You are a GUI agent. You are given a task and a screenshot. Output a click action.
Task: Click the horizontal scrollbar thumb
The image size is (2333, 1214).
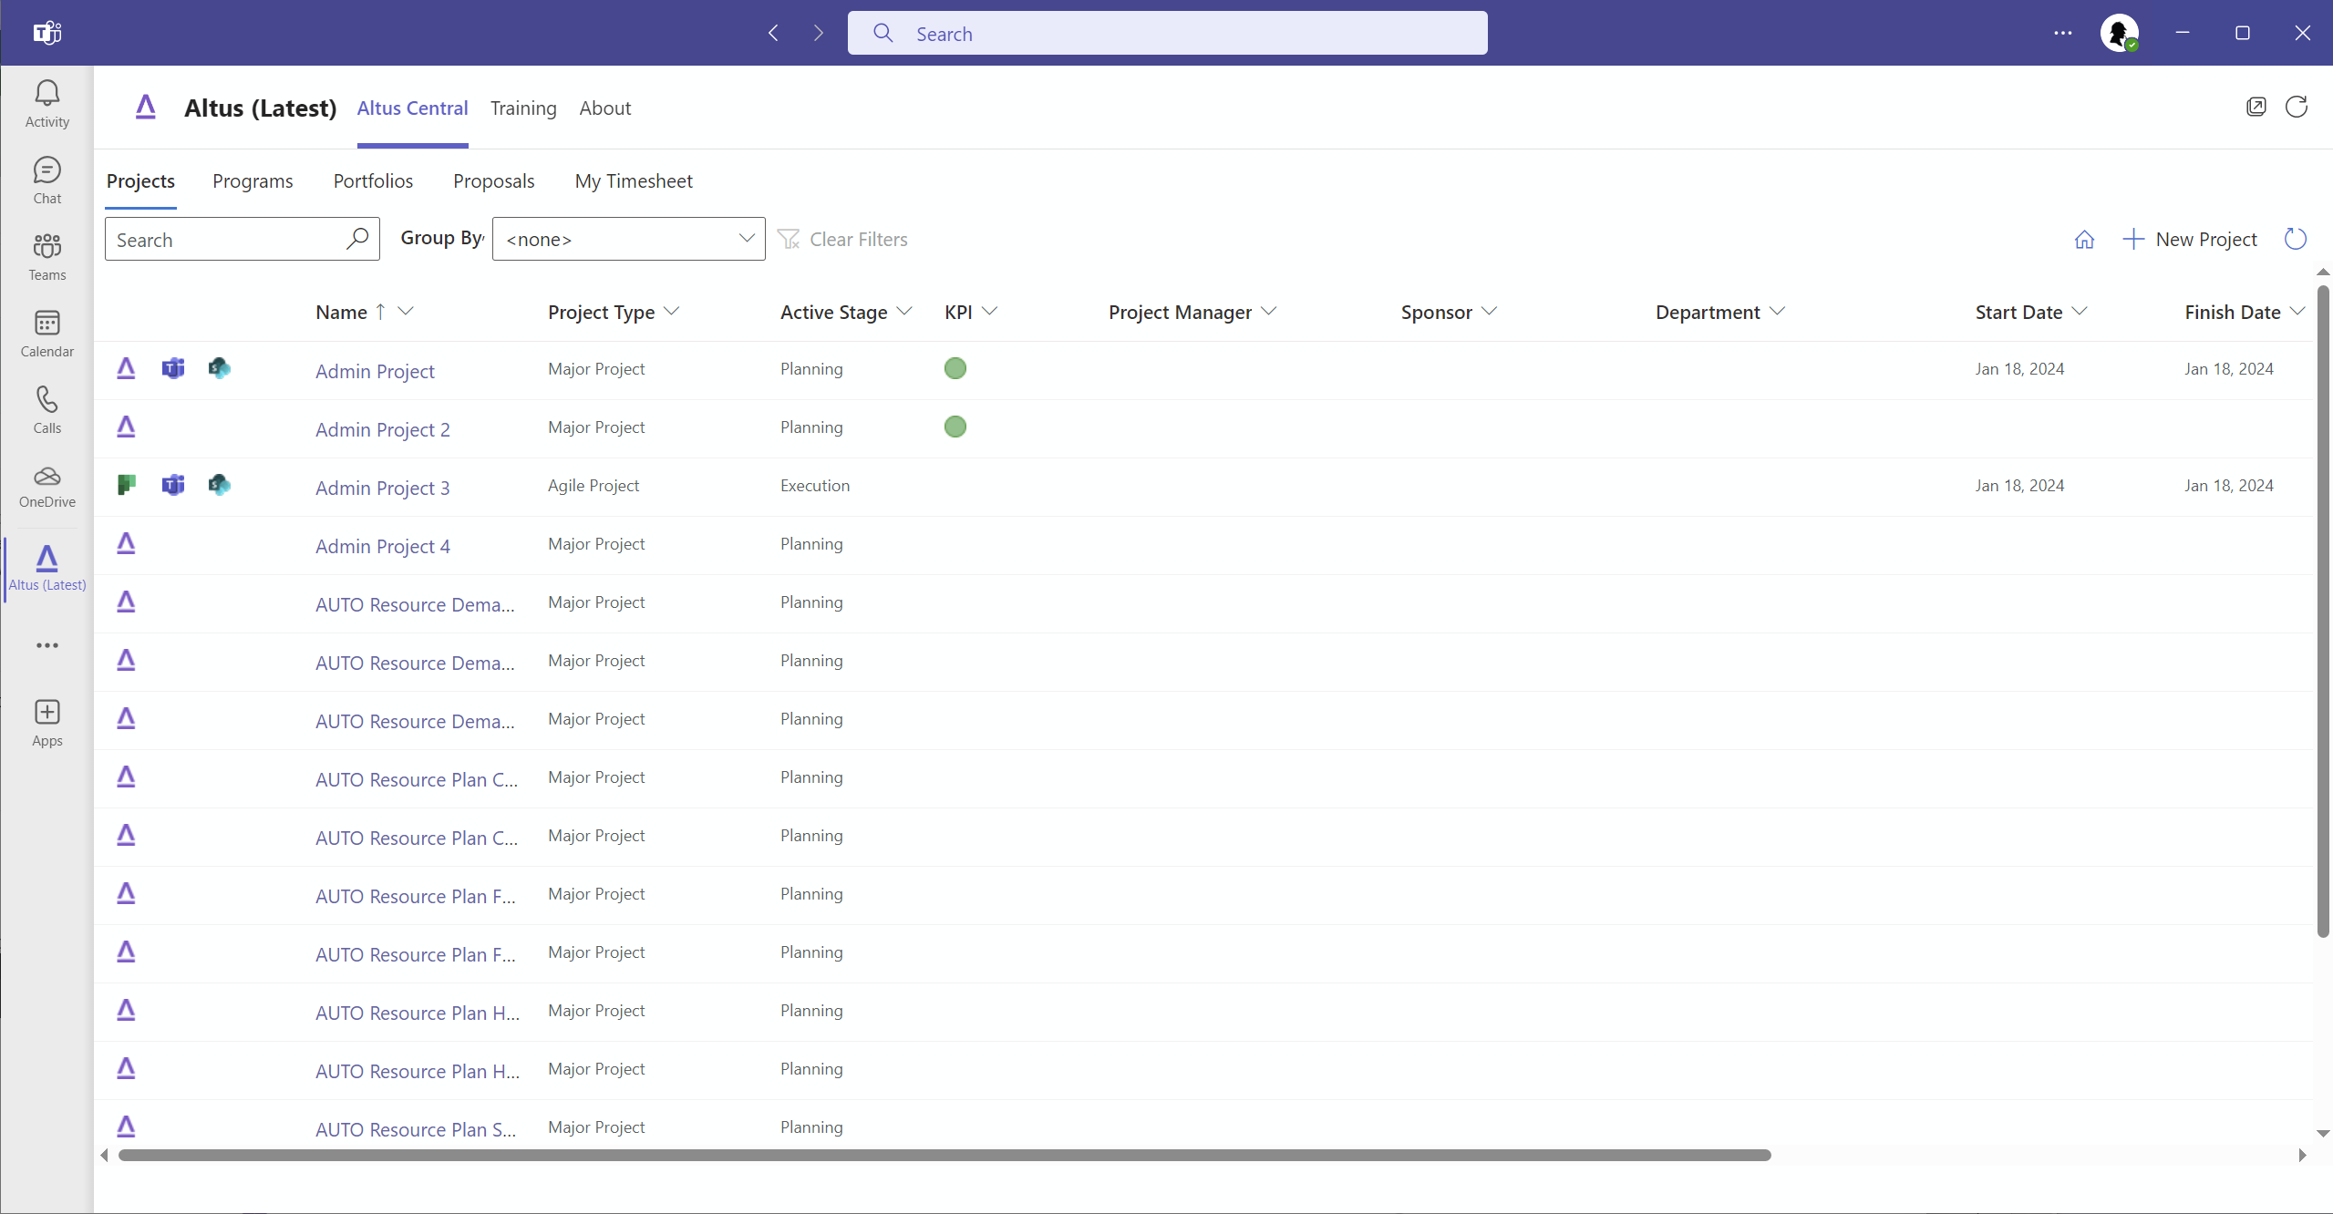pyautogui.click(x=945, y=1156)
